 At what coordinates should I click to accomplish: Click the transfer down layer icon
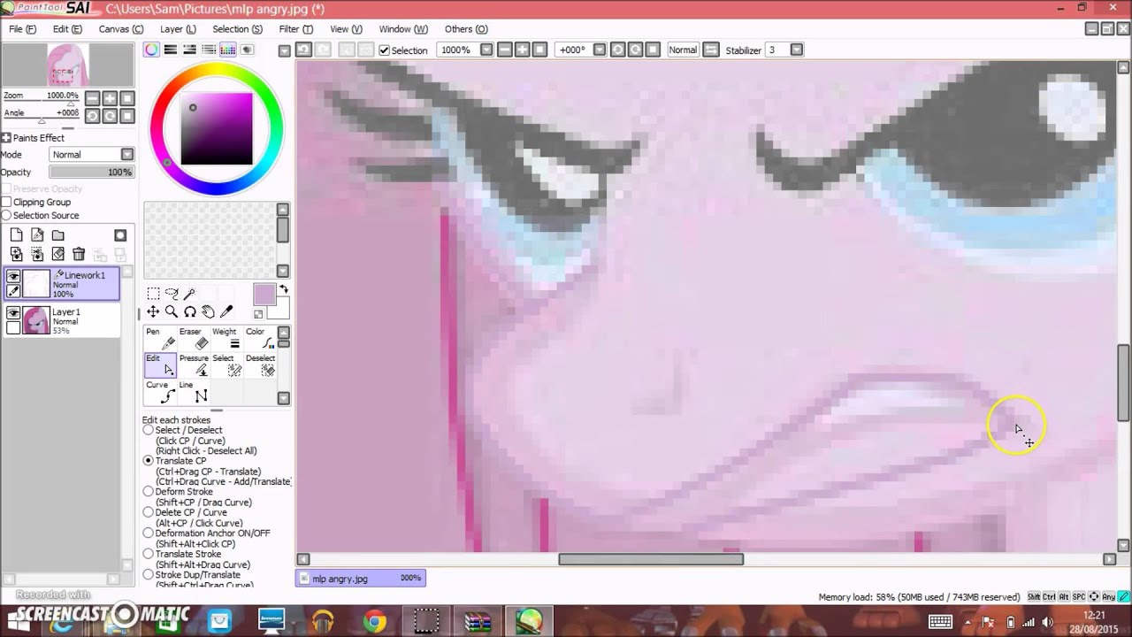coord(16,254)
